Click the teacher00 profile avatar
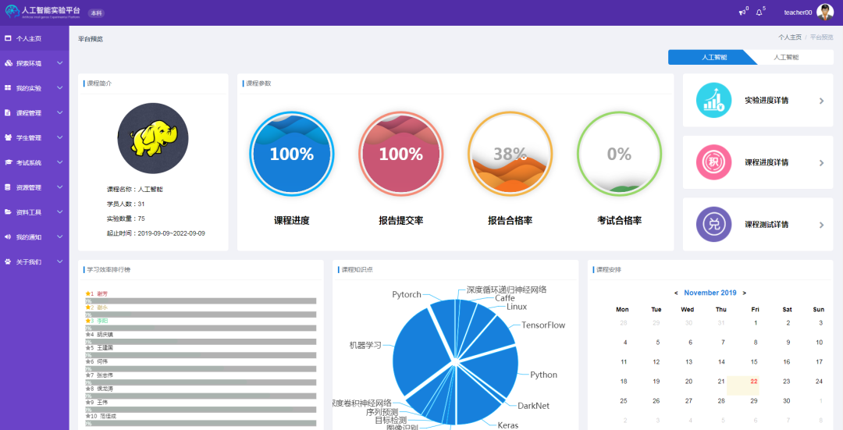The image size is (843, 430). tap(825, 12)
